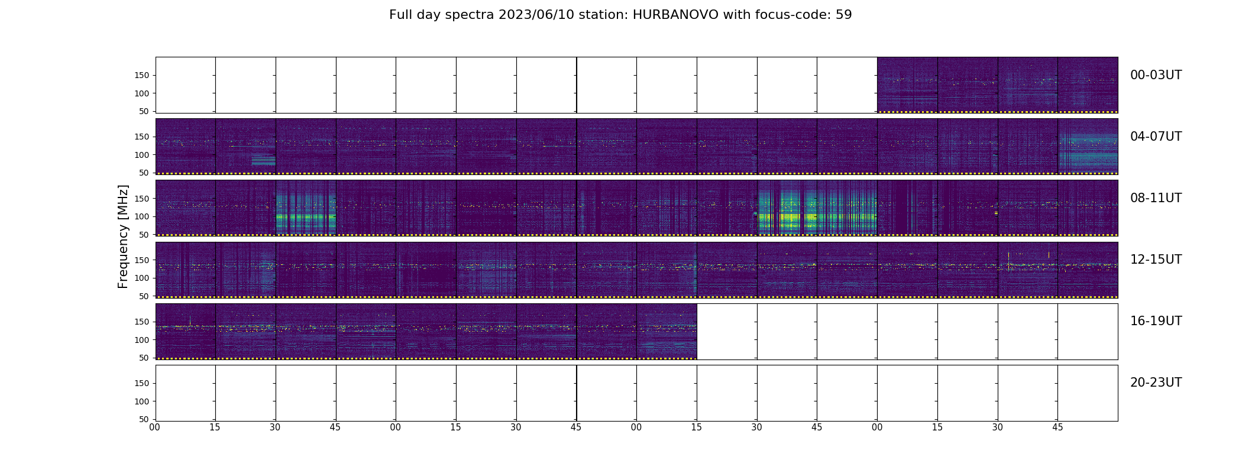This screenshot has width=1242, height=473.
Task: Click the 50 tick of the 08-11UT row
Action: (x=144, y=235)
